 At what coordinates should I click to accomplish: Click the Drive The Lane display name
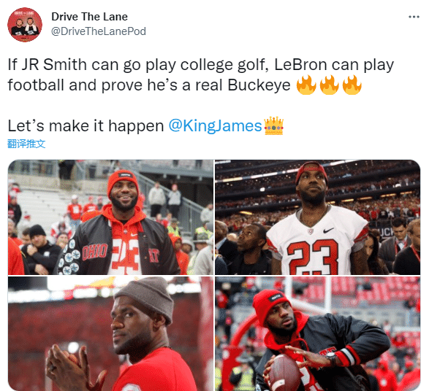[89, 17]
